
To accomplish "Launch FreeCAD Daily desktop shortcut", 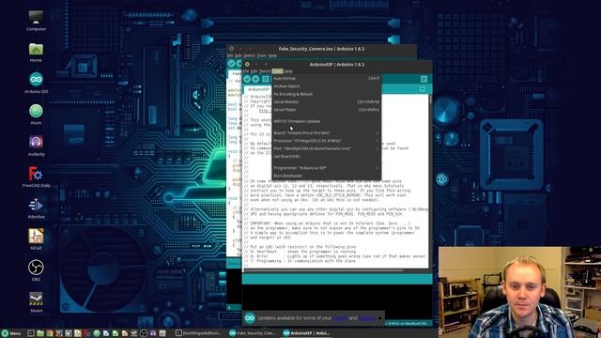I will click(x=36, y=177).
